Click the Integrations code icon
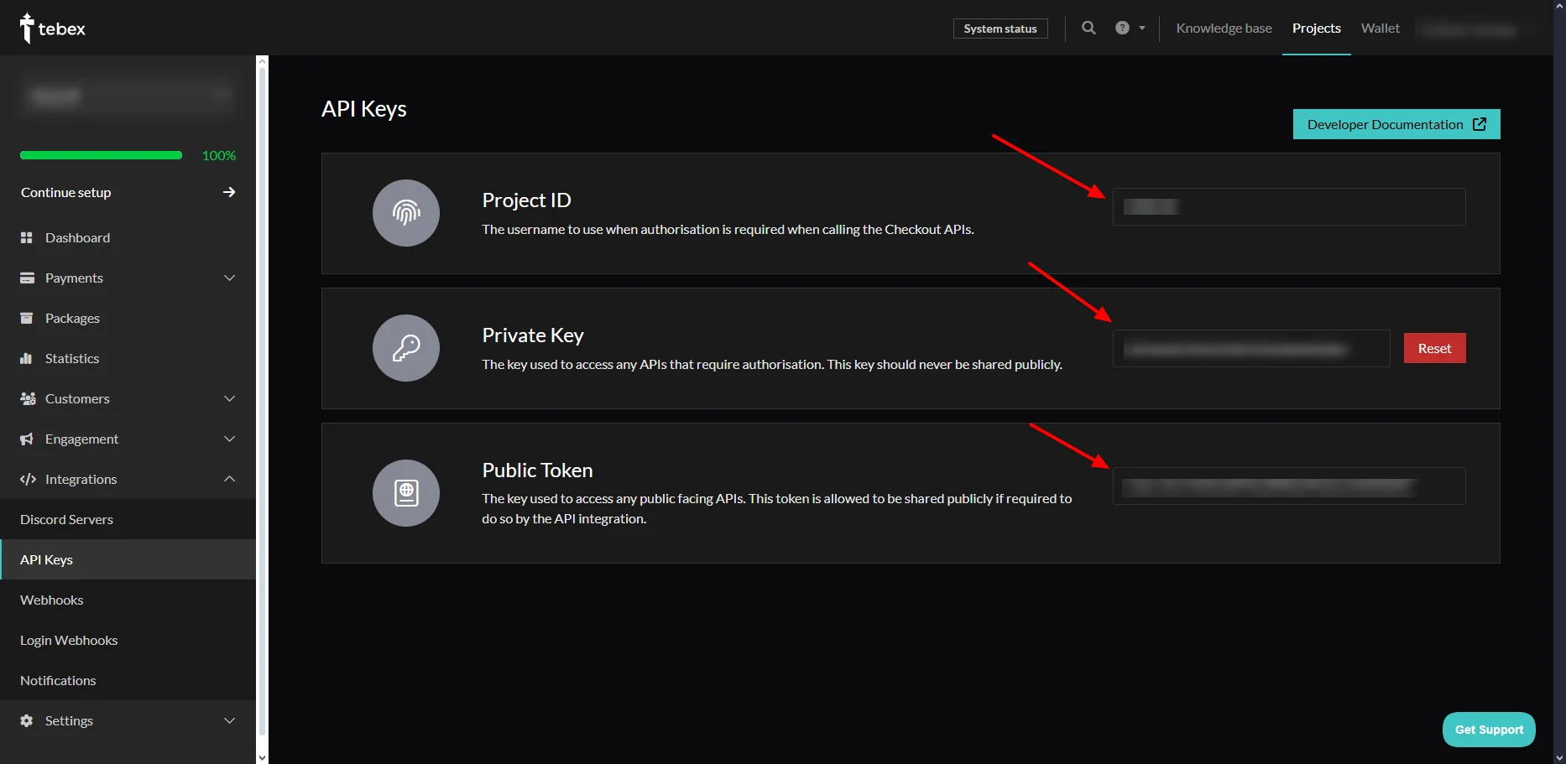This screenshot has width=1566, height=764. [x=28, y=480]
